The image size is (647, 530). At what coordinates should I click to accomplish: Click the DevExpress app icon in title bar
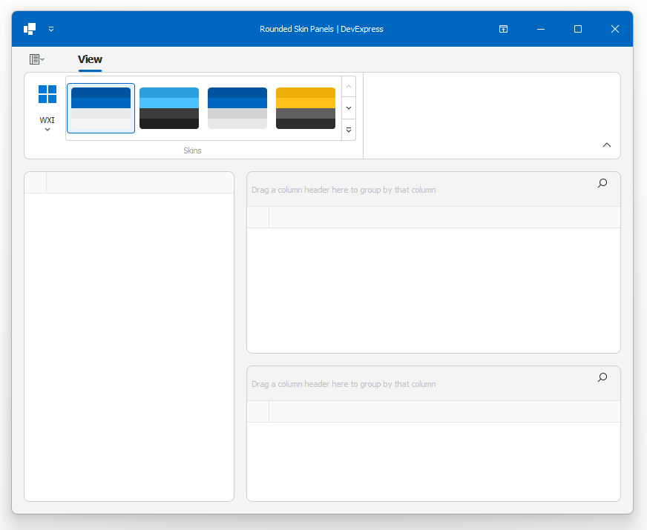pos(30,29)
